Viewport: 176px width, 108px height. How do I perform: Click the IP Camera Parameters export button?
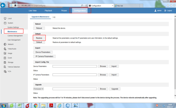coord(44,56)
